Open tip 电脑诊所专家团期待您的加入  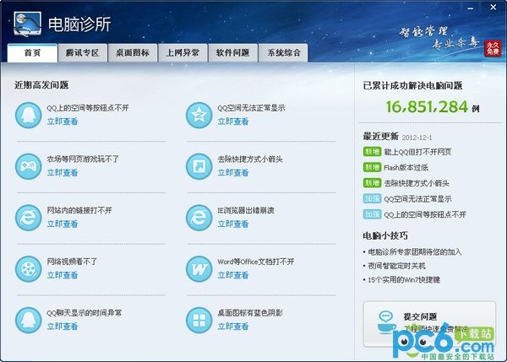(x=415, y=252)
